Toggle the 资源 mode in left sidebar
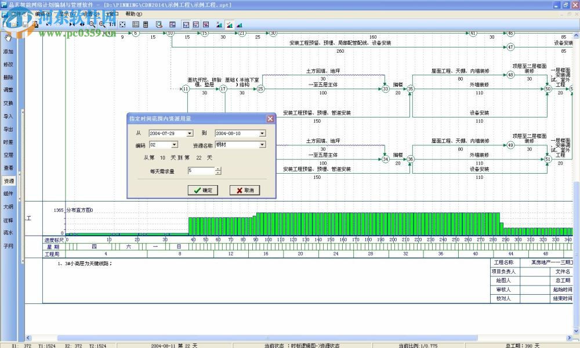Image resolution: width=580 pixels, height=348 pixels. (8, 181)
